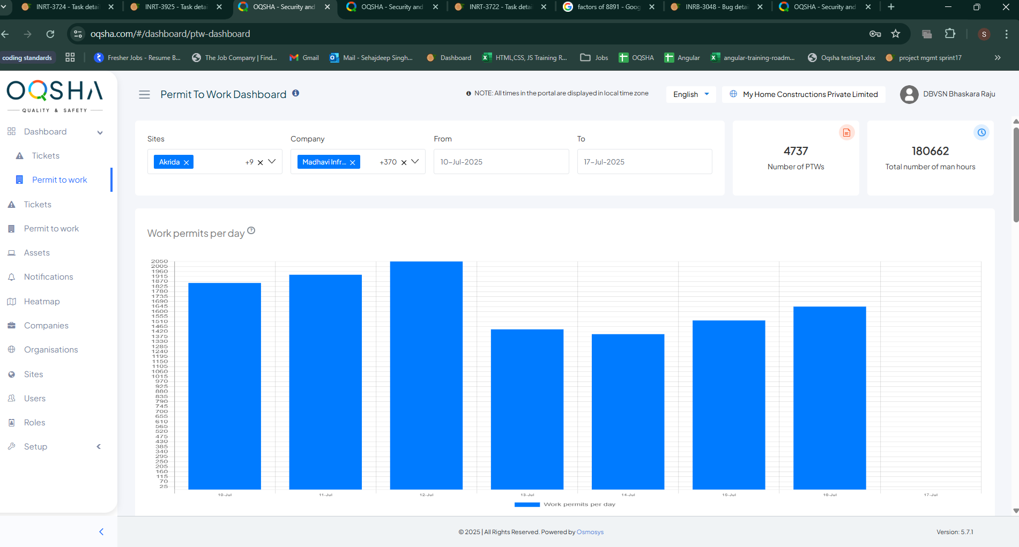The image size is (1019, 547).
Task: Expand the Company dropdown arrow
Action: pos(415,162)
